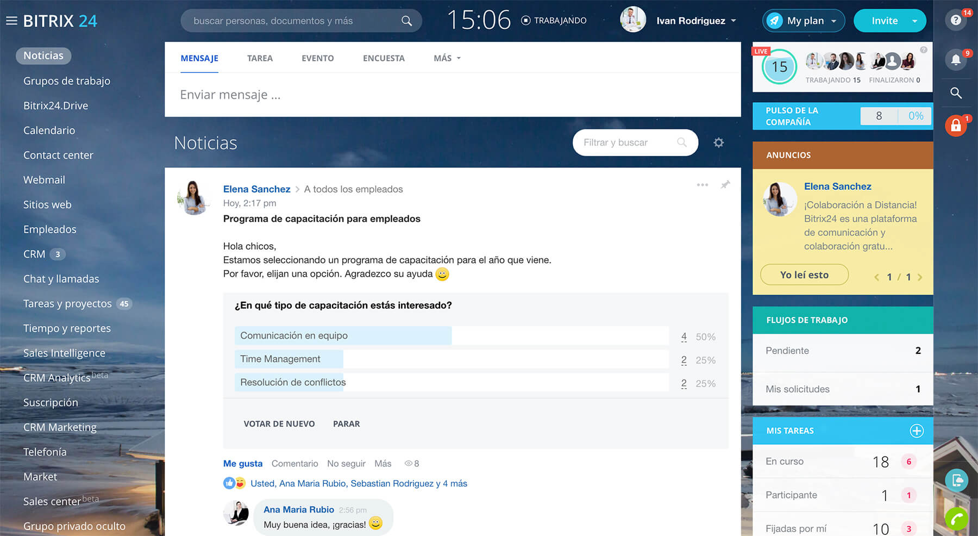978x536 pixels.
Task: Click the green phone call icon
Action: point(956,519)
